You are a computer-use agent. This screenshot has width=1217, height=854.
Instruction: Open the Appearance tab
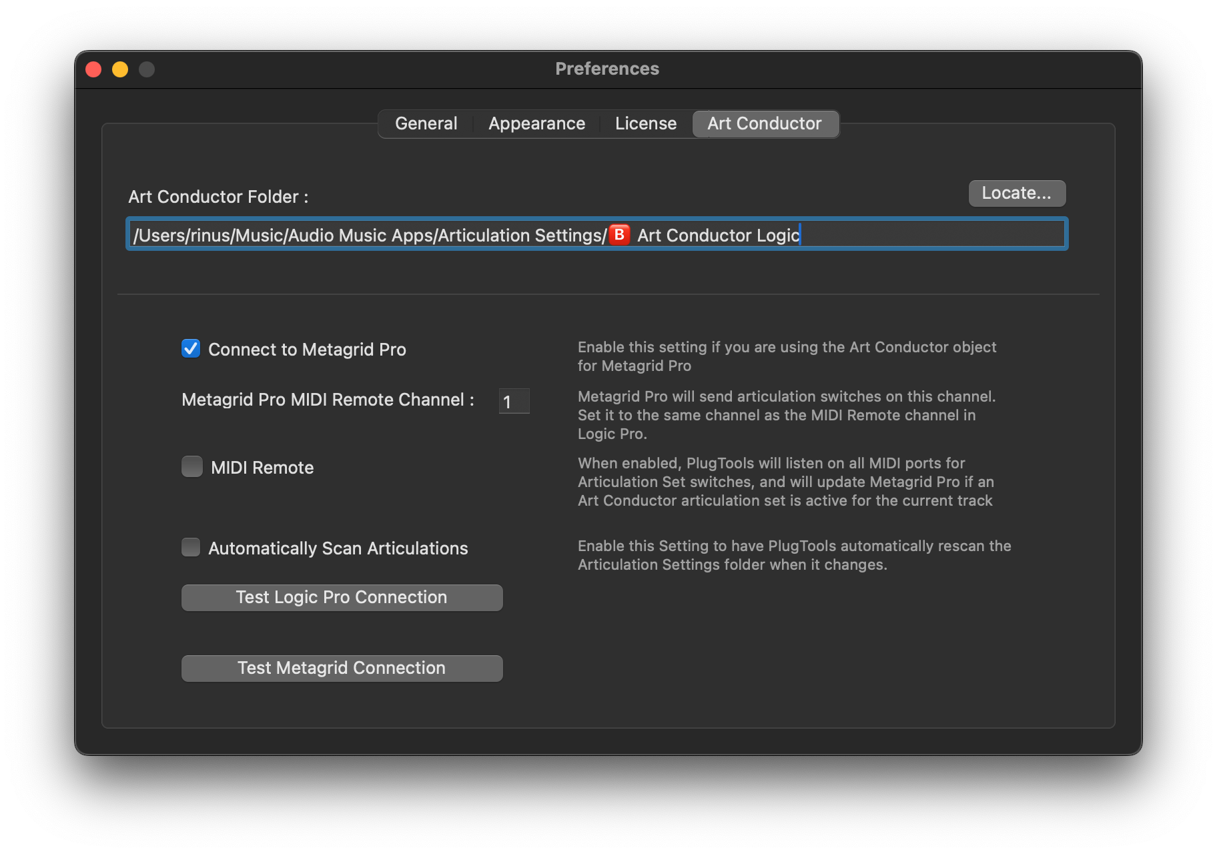pos(536,124)
